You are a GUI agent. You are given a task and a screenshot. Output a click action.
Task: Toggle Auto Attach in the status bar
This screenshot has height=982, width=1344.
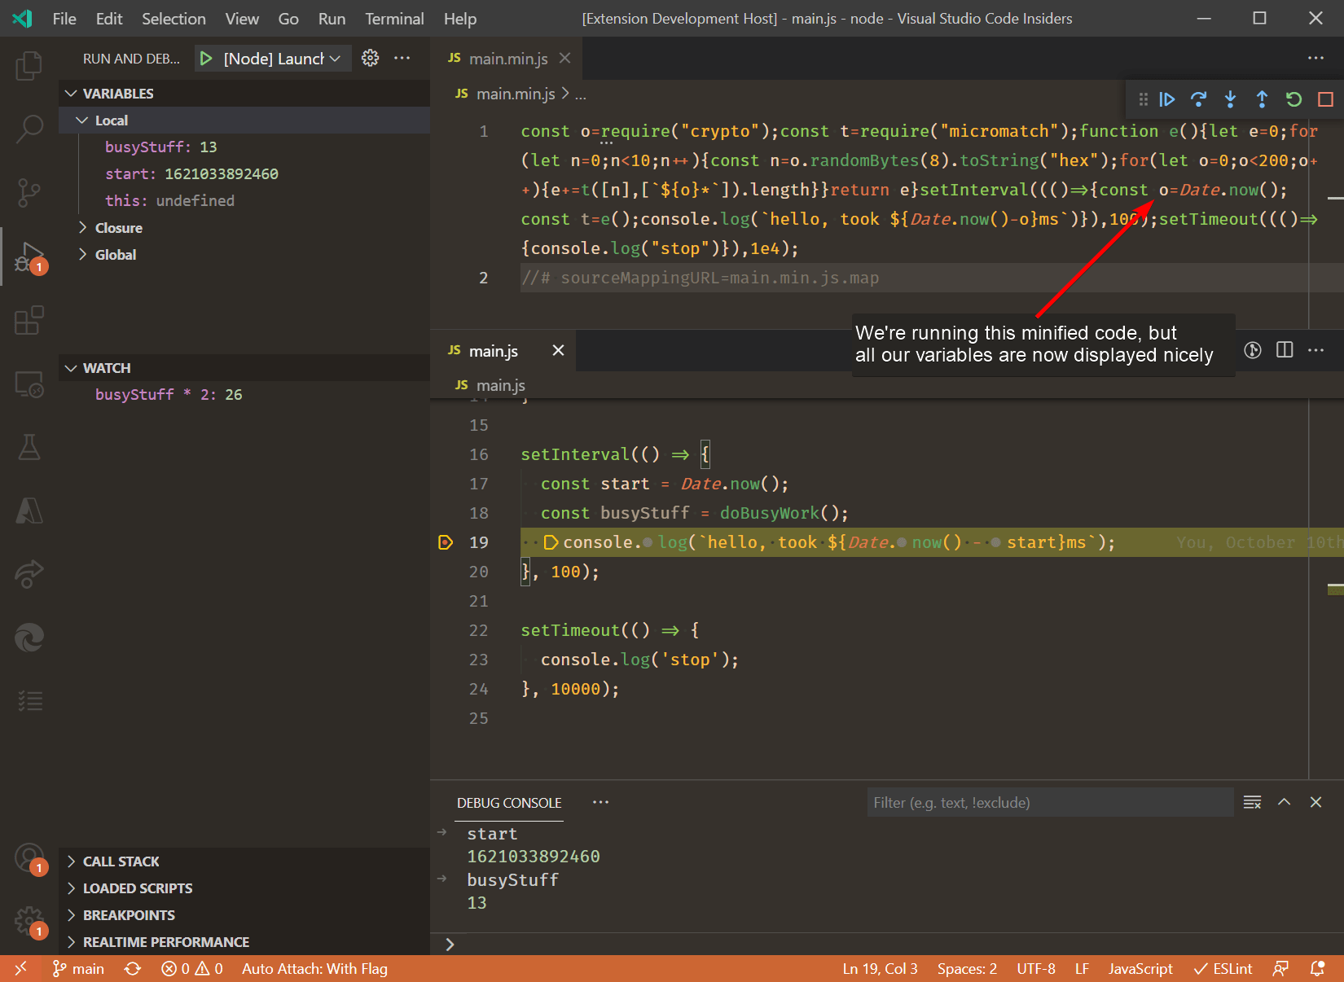[x=314, y=968]
